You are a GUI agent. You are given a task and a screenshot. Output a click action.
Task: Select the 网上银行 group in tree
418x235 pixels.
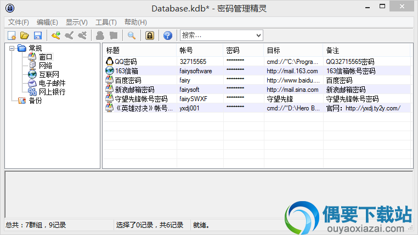point(52,92)
